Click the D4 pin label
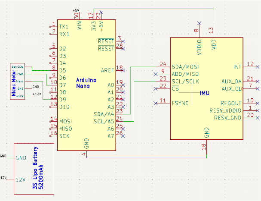The height and width of the screenshot is (201, 261). tap(63, 63)
